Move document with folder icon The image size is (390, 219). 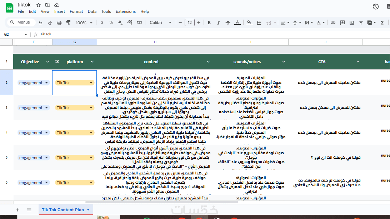click(x=47, y=5)
